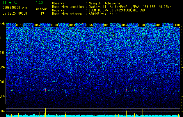Click the 0.9 kHz axis label

3,67
